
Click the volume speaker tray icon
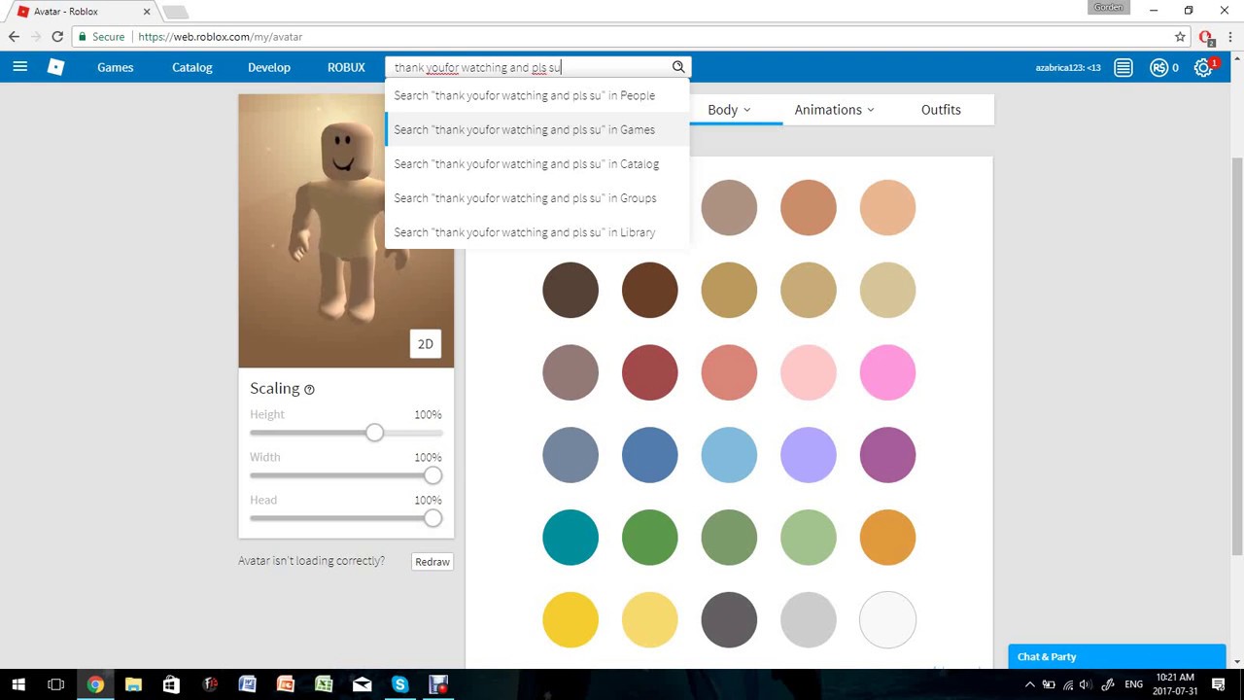(1086, 684)
